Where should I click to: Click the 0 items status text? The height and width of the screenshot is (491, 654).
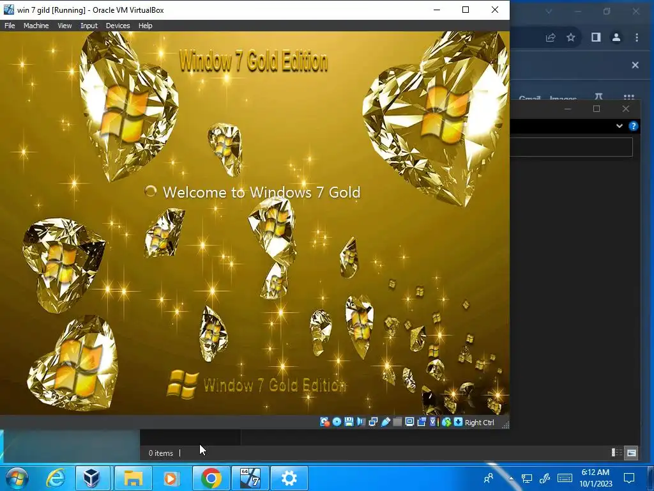[x=160, y=453]
